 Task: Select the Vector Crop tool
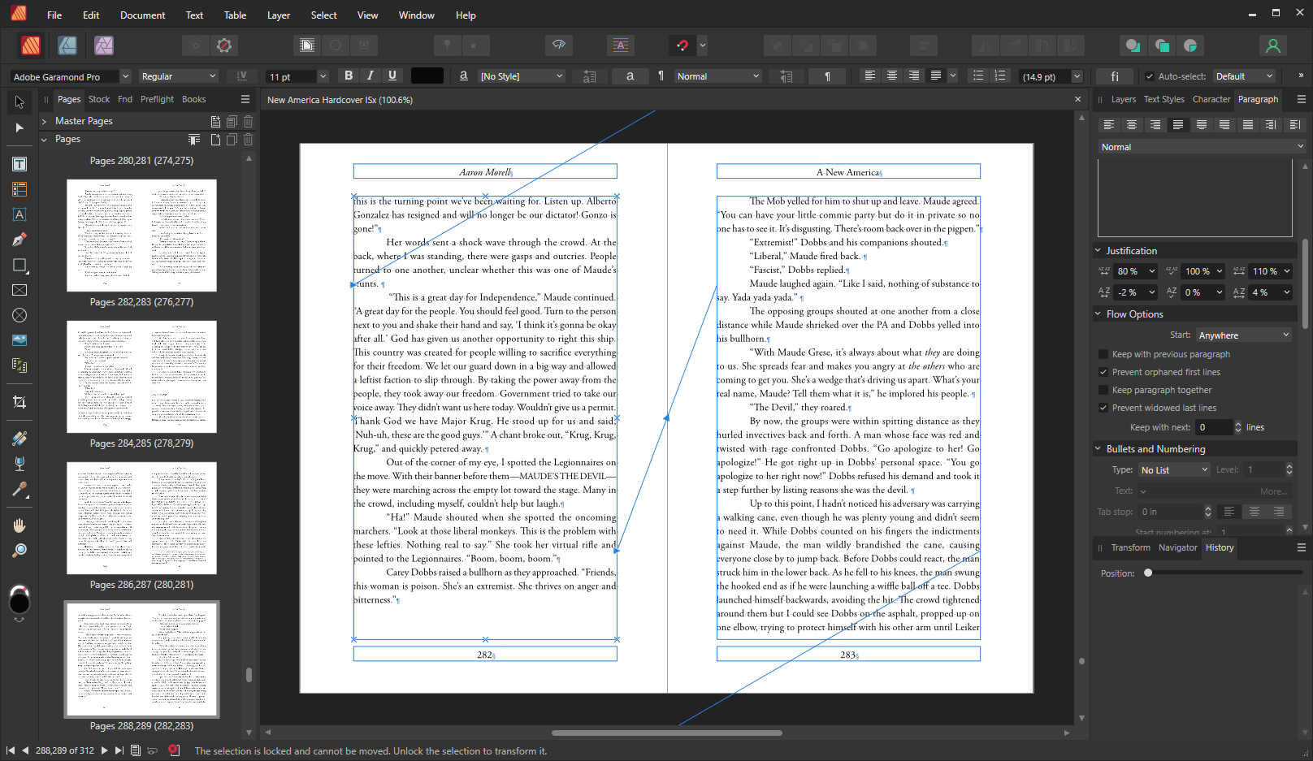click(x=19, y=402)
